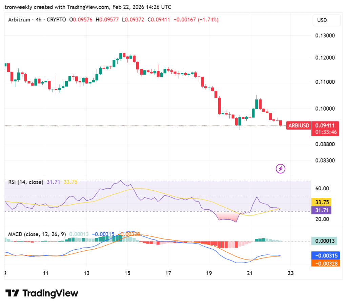347x307 pixels.
Task: Click the 0.08300 price axis label
Action: 325,160
